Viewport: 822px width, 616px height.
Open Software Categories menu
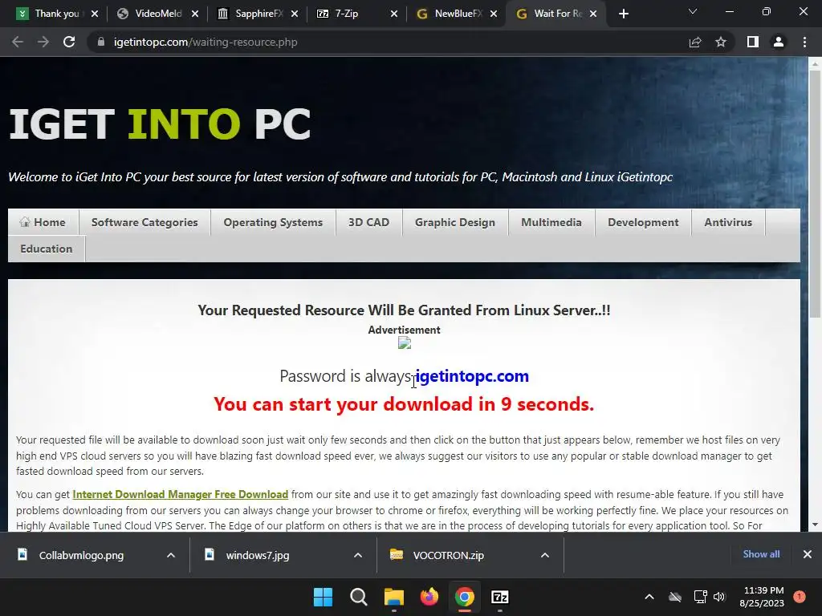pyautogui.click(x=144, y=222)
